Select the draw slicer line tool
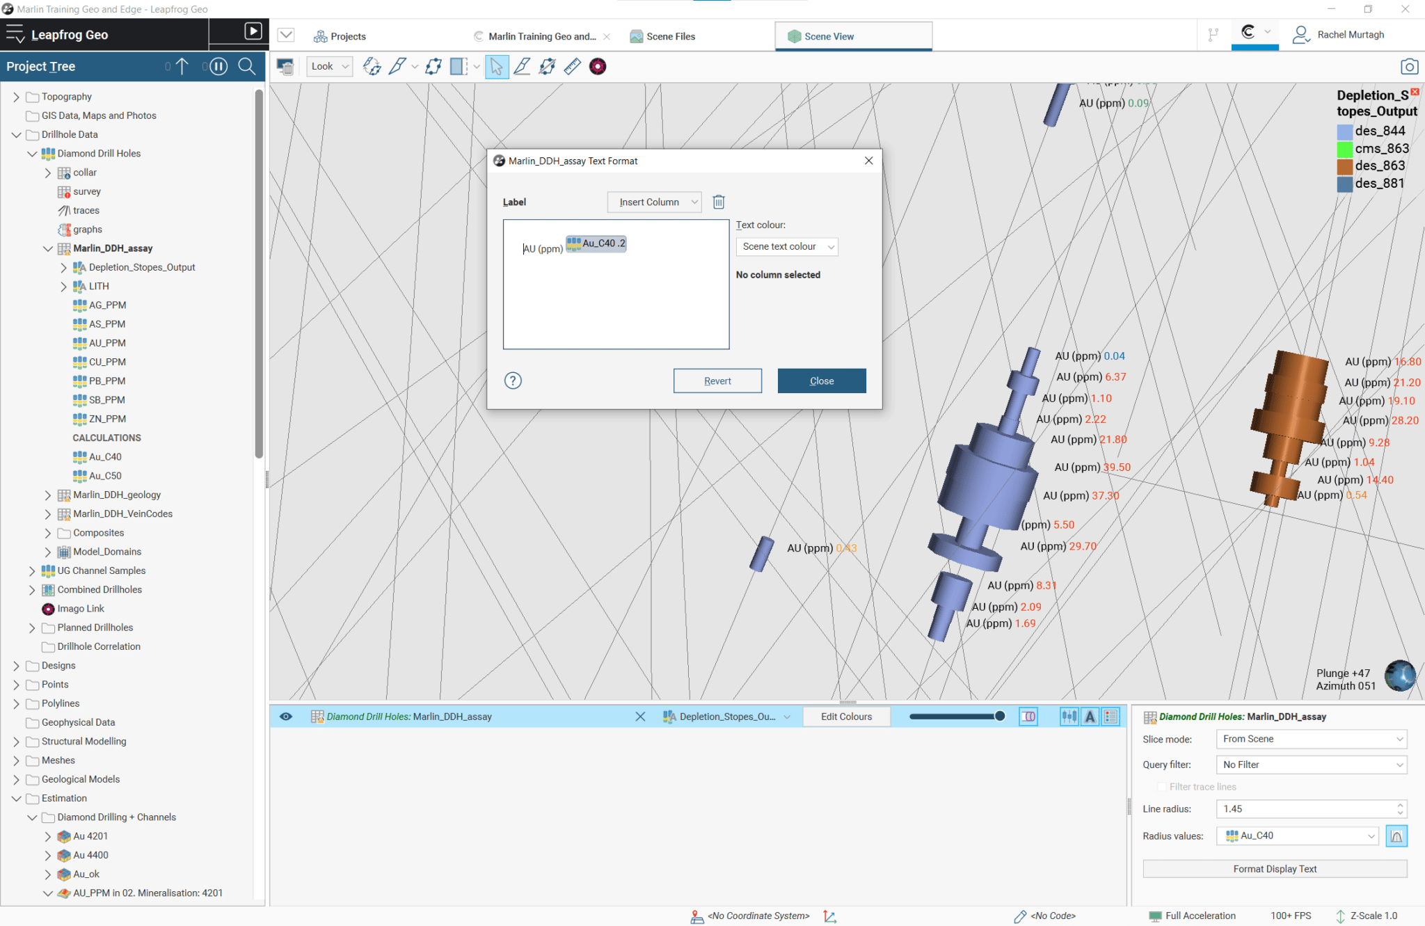Screen dimensions: 1425x926 point(397,67)
